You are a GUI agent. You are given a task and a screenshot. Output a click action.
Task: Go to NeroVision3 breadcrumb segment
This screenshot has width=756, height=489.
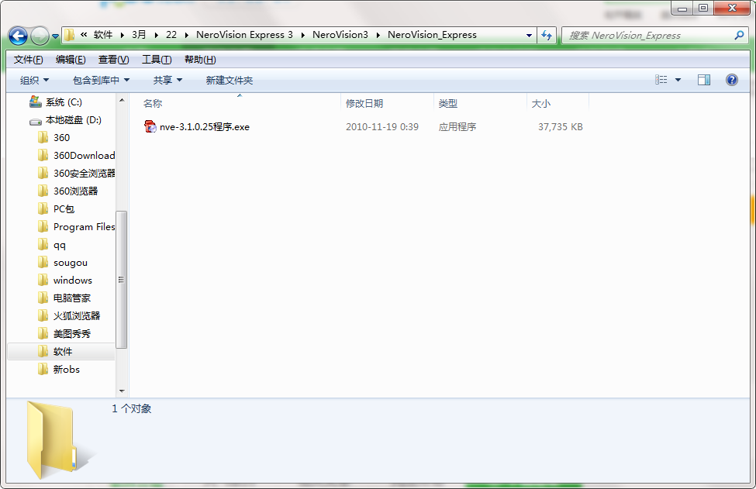tap(340, 35)
